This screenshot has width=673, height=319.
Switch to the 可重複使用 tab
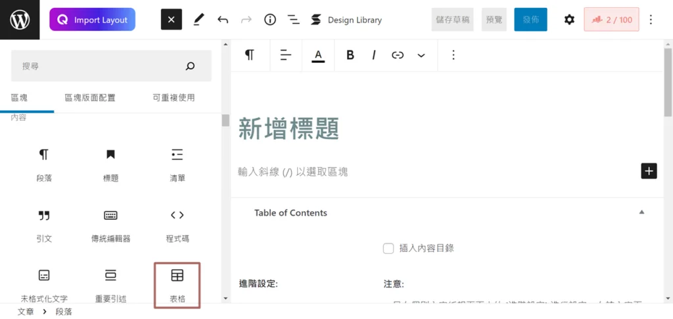point(174,98)
